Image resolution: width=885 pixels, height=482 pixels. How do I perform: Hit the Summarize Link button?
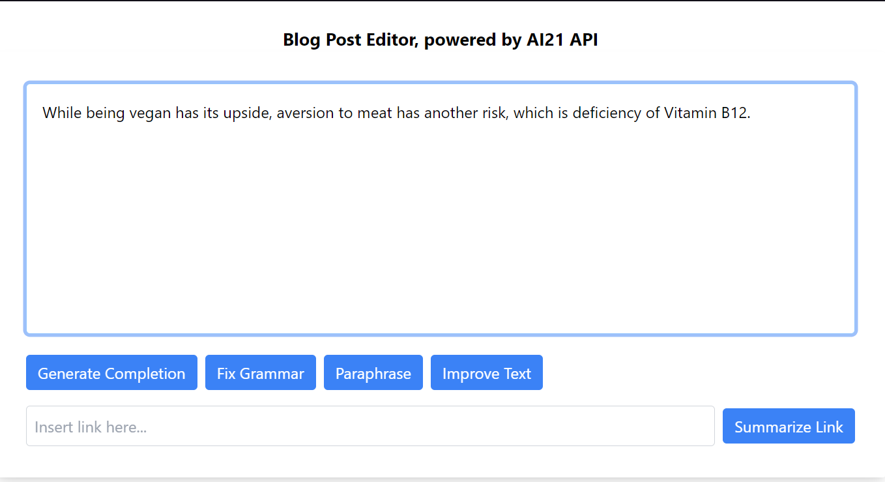pos(788,427)
